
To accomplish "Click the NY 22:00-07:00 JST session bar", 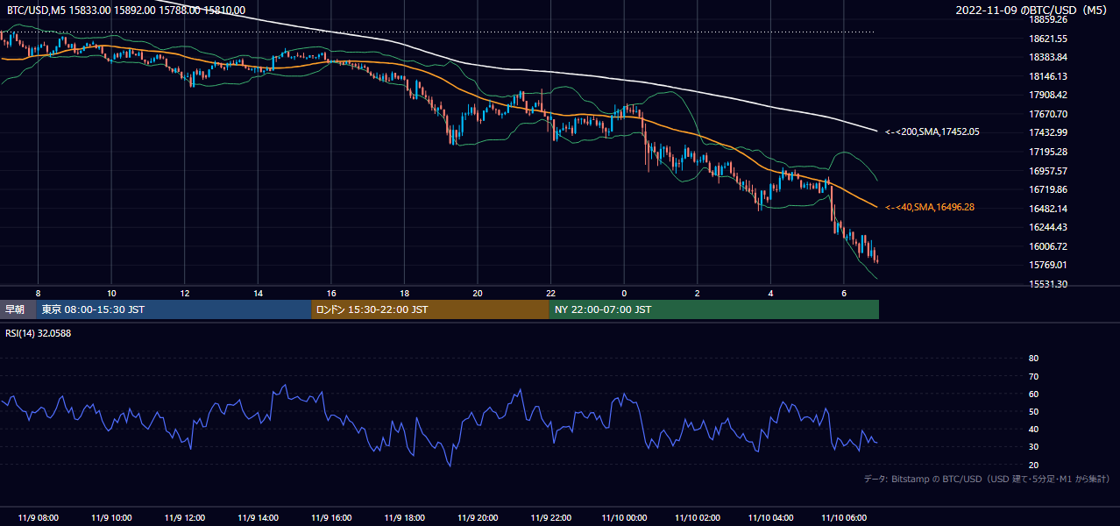I will tap(714, 309).
